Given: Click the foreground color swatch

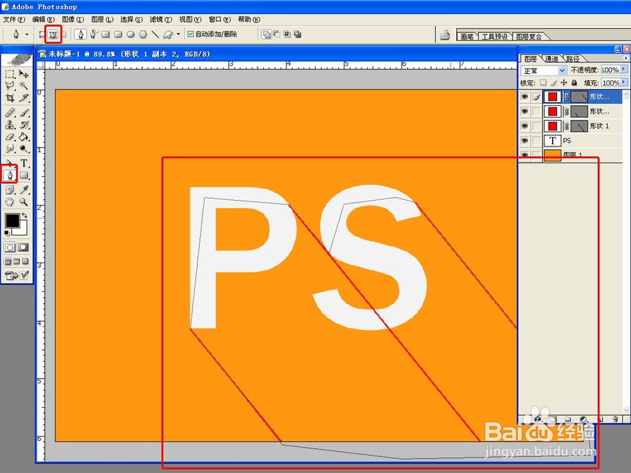Looking at the screenshot, I should (x=12, y=220).
